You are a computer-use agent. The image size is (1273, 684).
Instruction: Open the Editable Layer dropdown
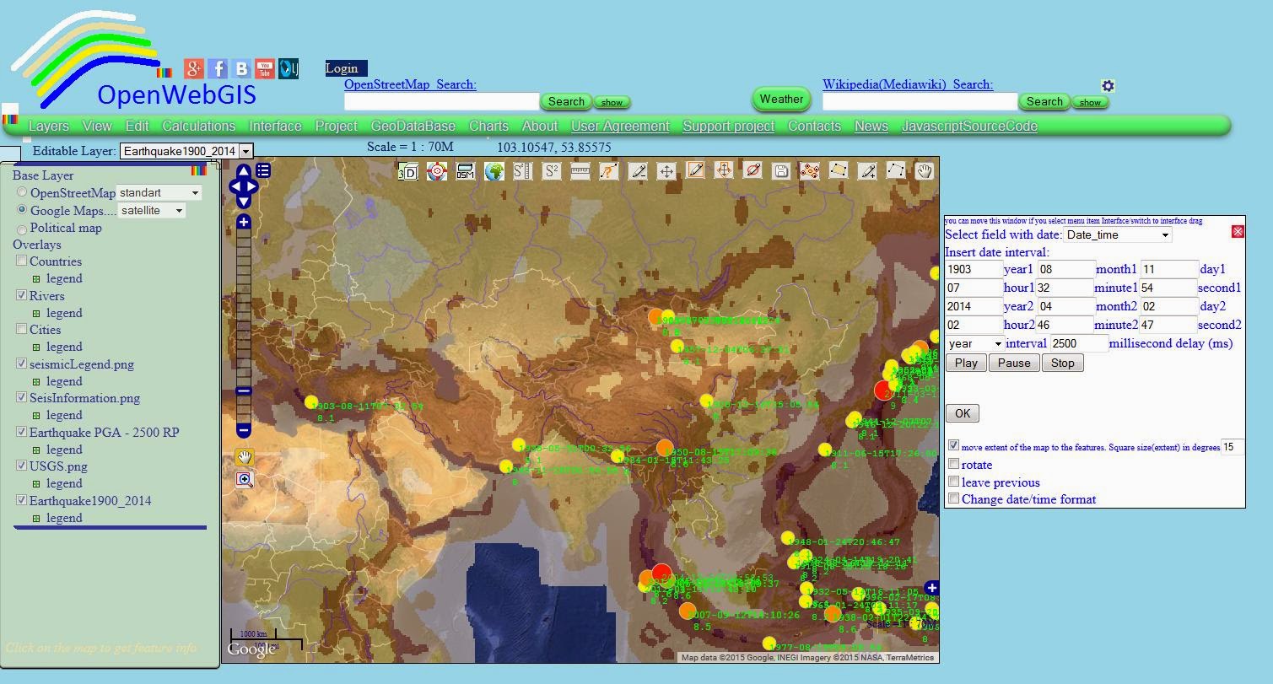(x=186, y=151)
